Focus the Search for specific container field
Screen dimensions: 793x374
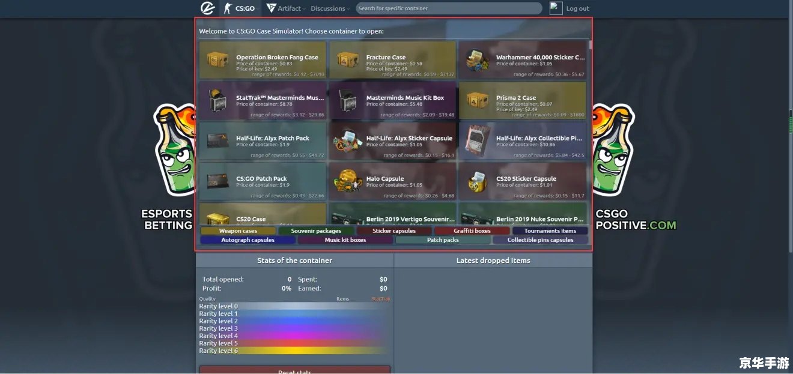(449, 8)
